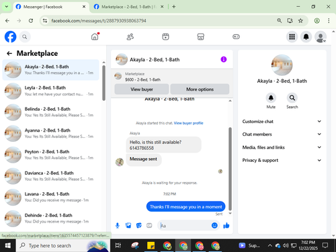
Task: Send a thumbs-up like
Action: click(226, 225)
